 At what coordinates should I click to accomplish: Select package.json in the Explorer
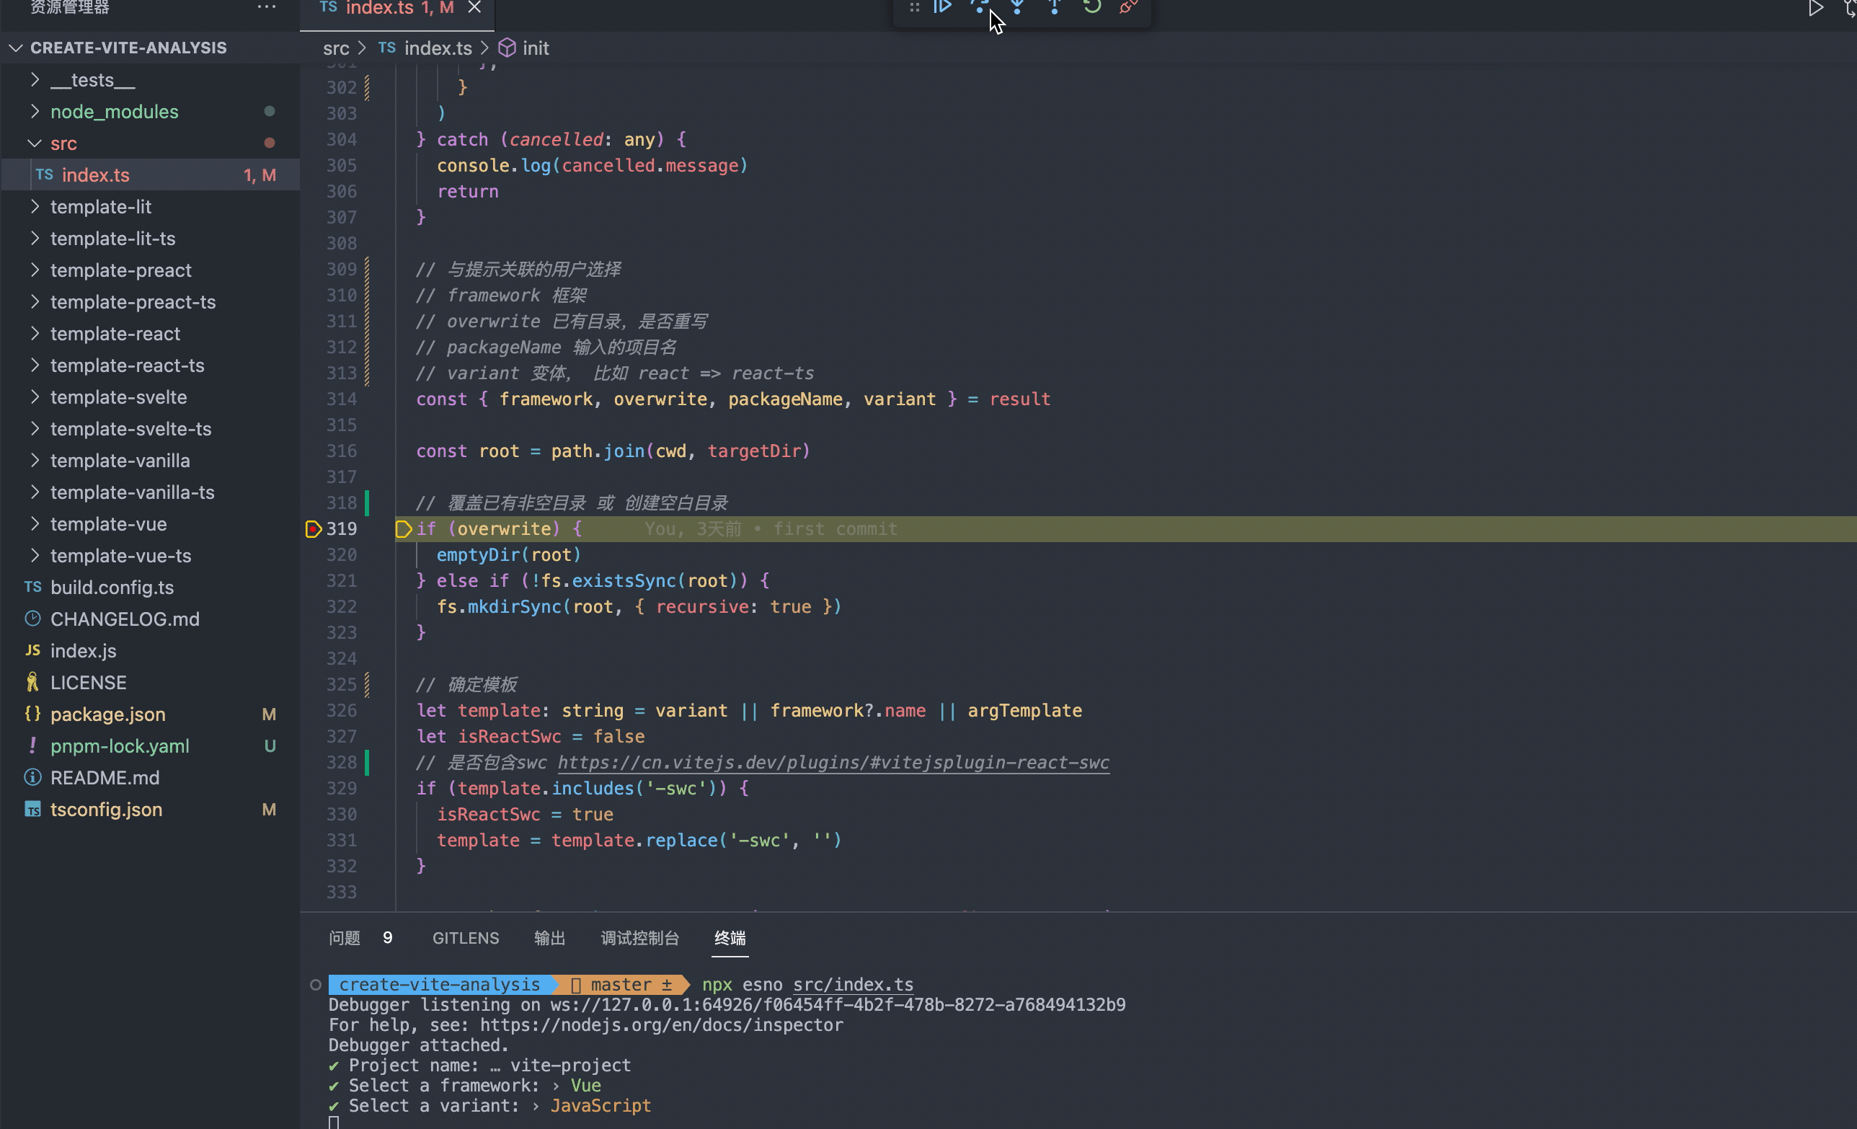coord(108,714)
